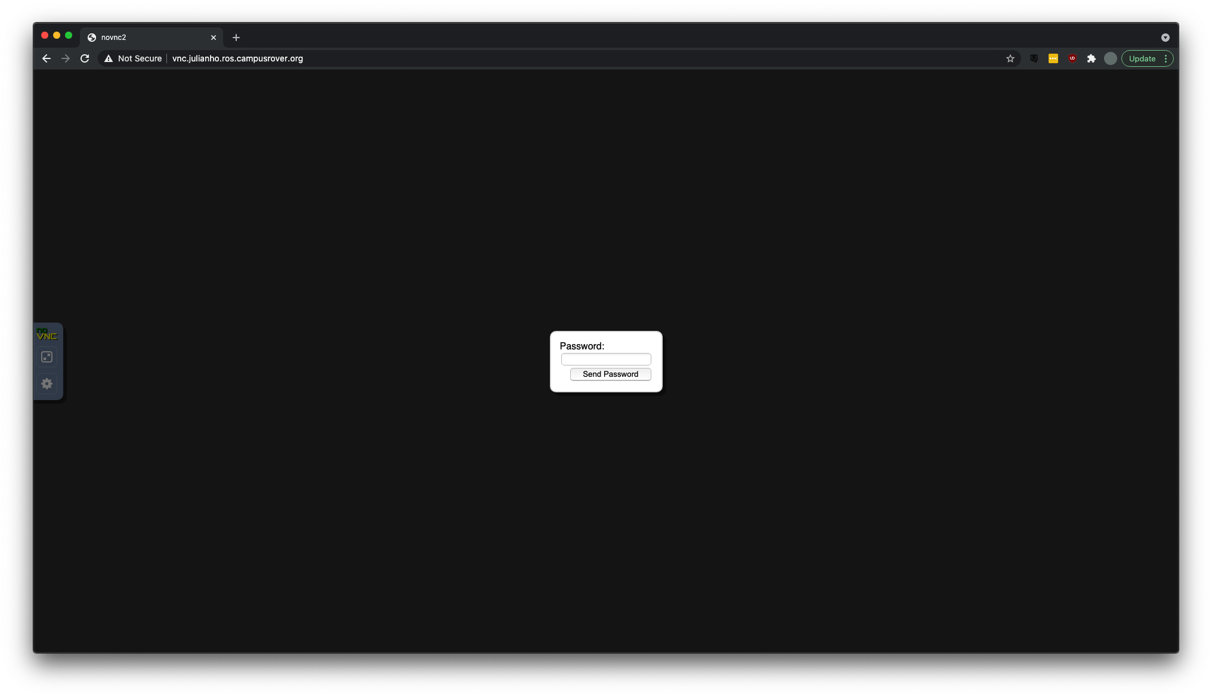
Task: Click the Update button in browser toolbar
Action: tap(1144, 58)
